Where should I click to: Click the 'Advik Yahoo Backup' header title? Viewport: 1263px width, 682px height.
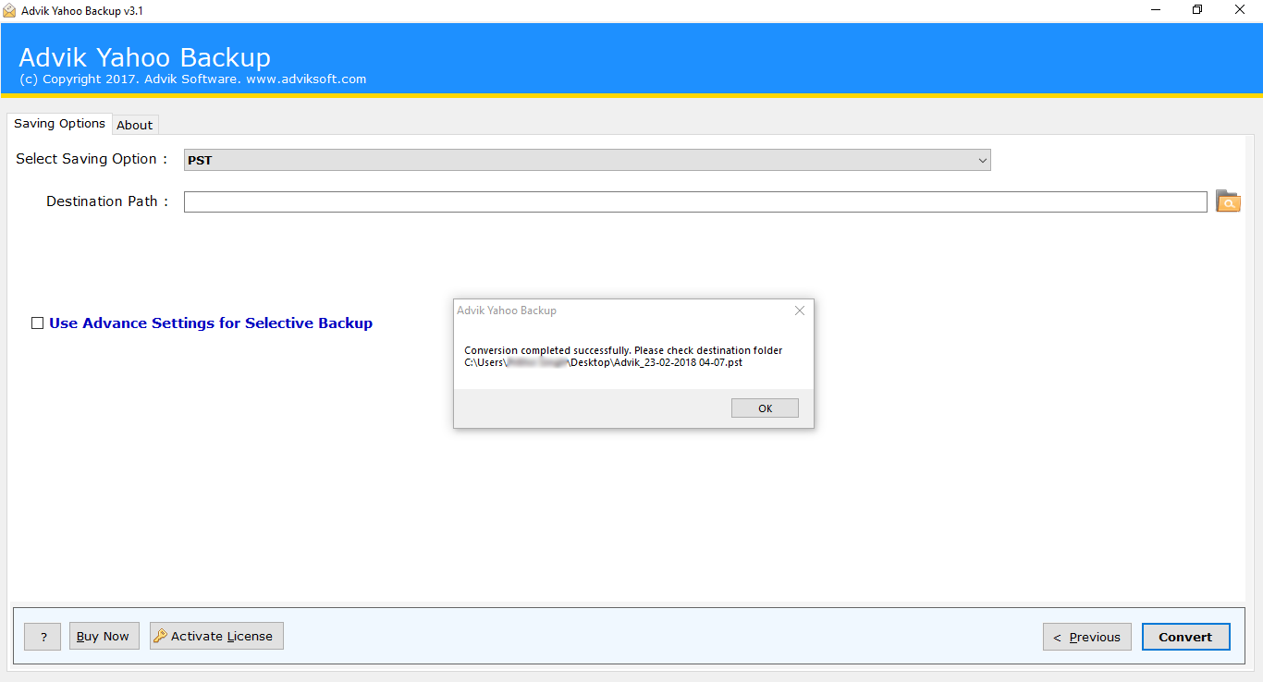point(145,57)
